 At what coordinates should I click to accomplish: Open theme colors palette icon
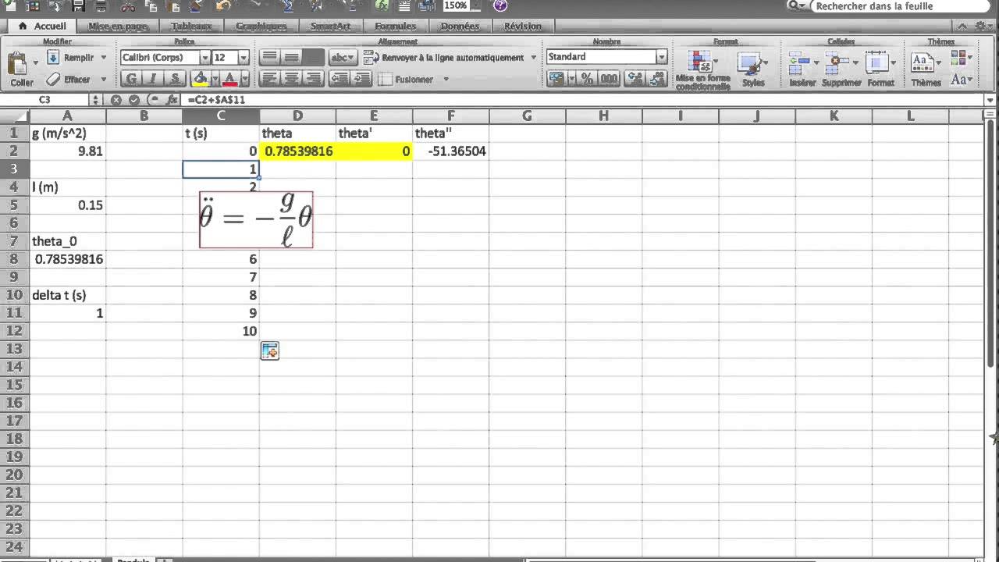[961, 59]
